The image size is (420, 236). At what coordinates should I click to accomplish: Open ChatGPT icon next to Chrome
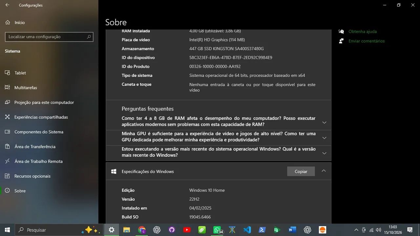click(x=157, y=230)
